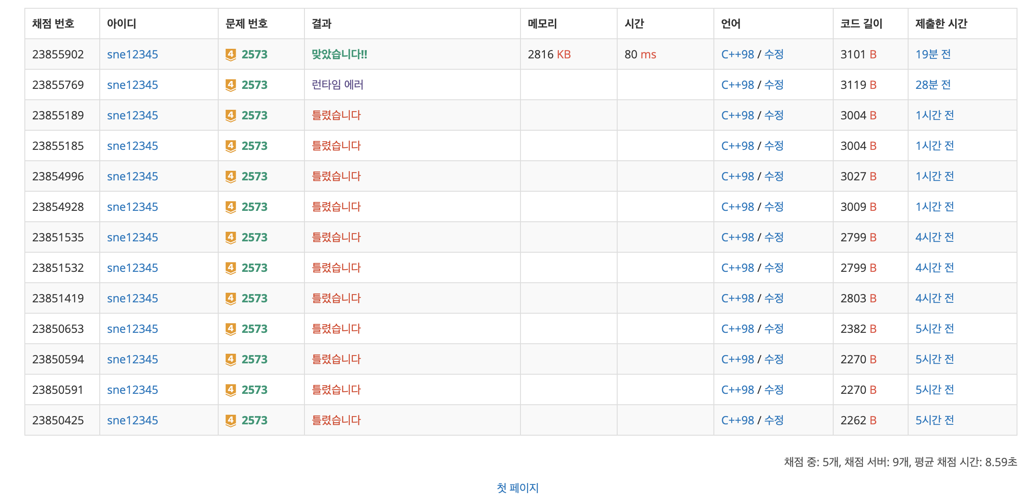The image size is (1034, 501).
Task: Click 19분 전 submission time
Action: [933, 54]
